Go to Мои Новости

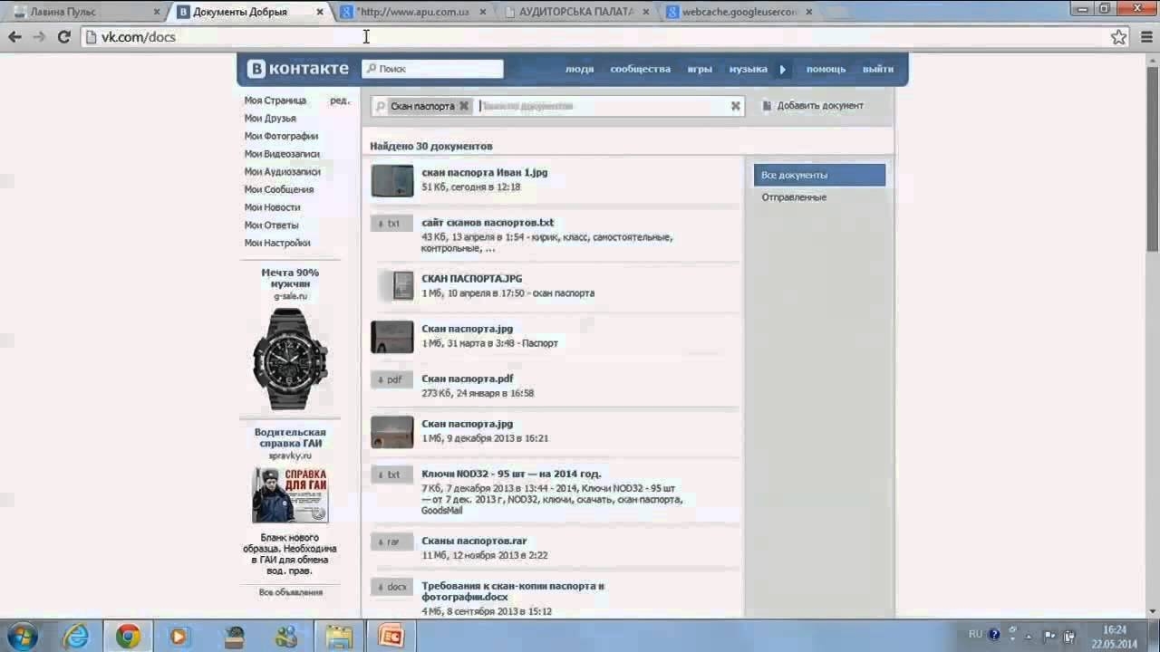point(272,207)
